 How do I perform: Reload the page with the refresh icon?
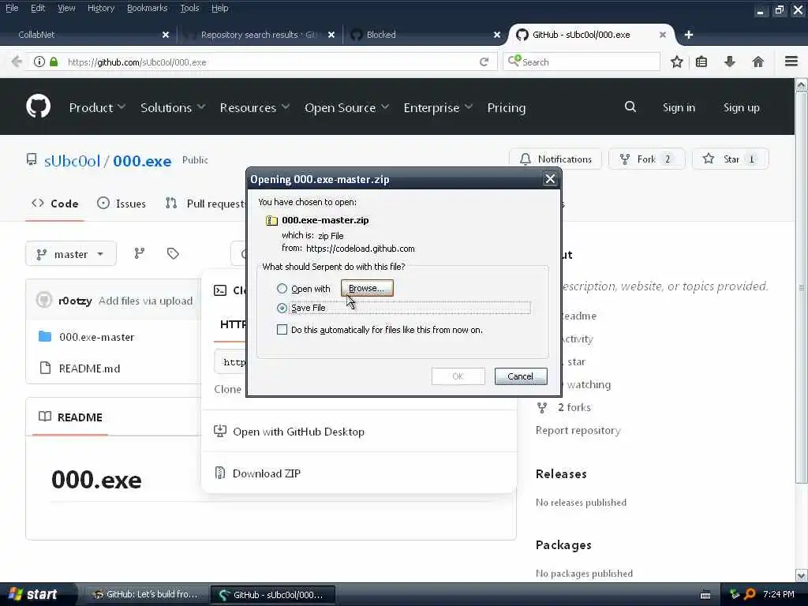click(x=484, y=62)
